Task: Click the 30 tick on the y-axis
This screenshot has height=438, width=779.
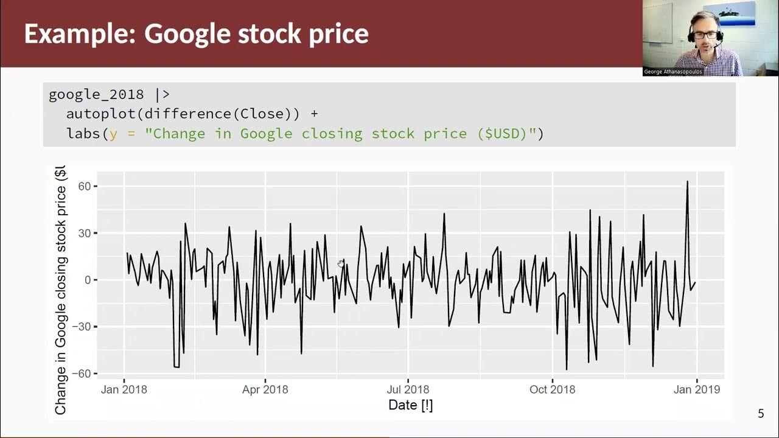Action: tap(83, 233)
